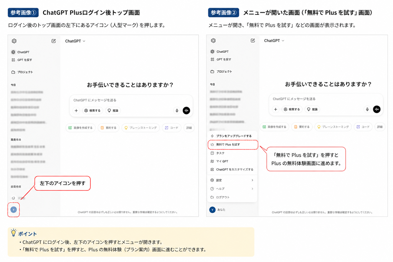Viewport: 393px width, 262px height.
Task: Click 要約する suggestion in reference image ①
Action: 108,128
